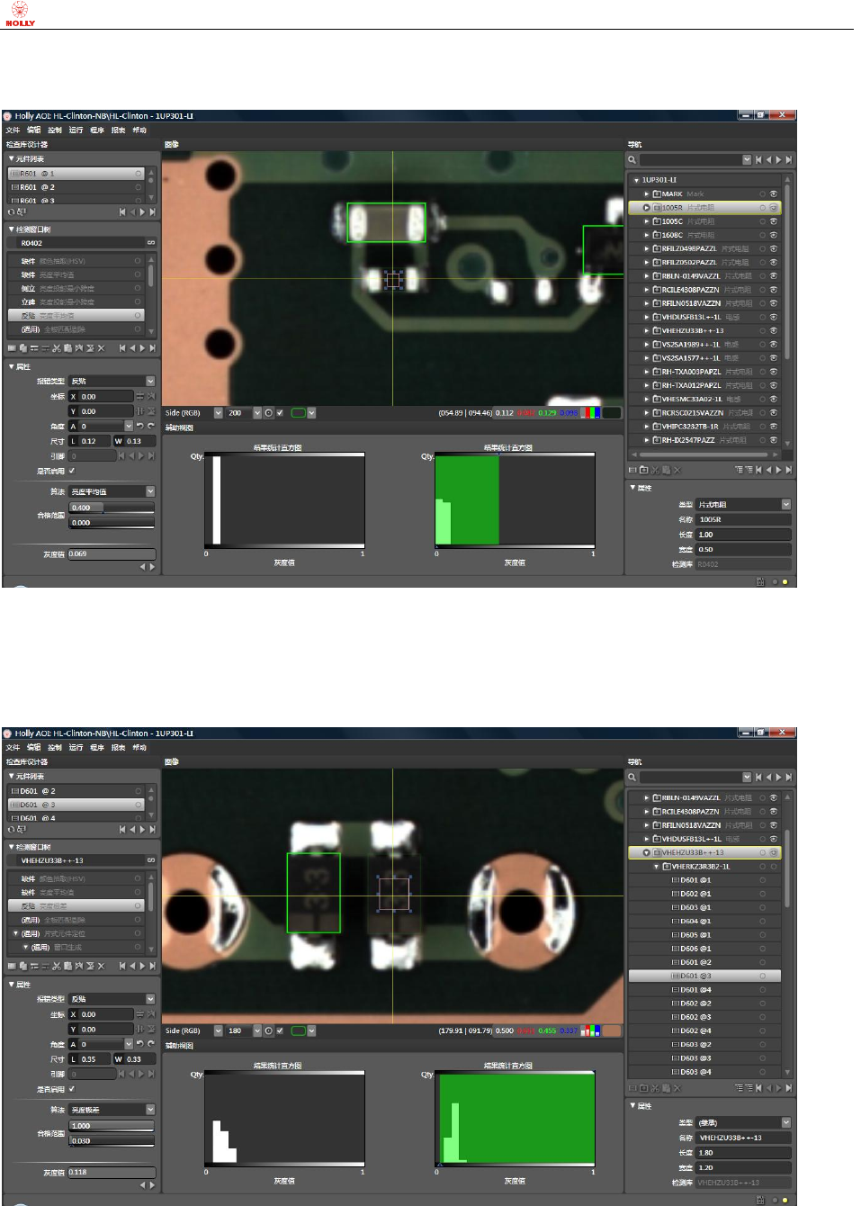Toggle 是否启用 checkbox in D601 window
The width and height of the screenshot is (861, 1206).
click(x=72, y=1089)
